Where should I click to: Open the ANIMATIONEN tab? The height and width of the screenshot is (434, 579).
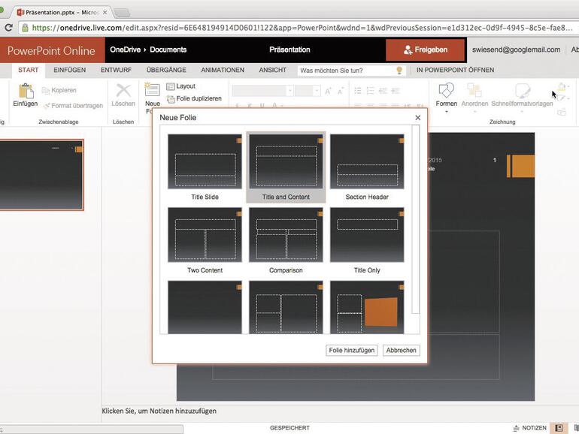pyautogui.click(x=223, y=70)
